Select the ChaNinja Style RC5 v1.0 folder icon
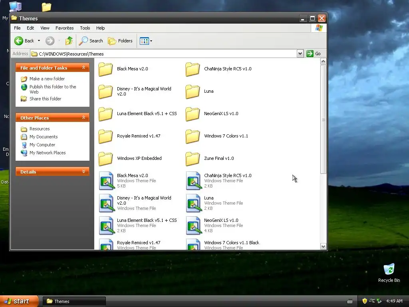Viewport: 409px width, 307px height. click(193, 69)
